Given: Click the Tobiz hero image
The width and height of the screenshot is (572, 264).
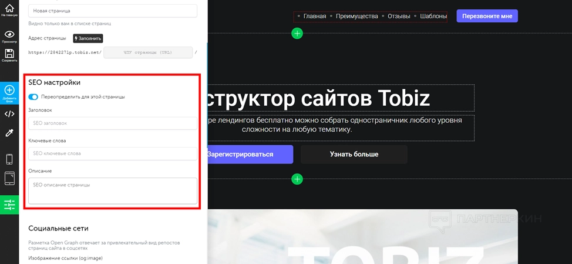Looking at the screenshot, I should coord(362,236).
